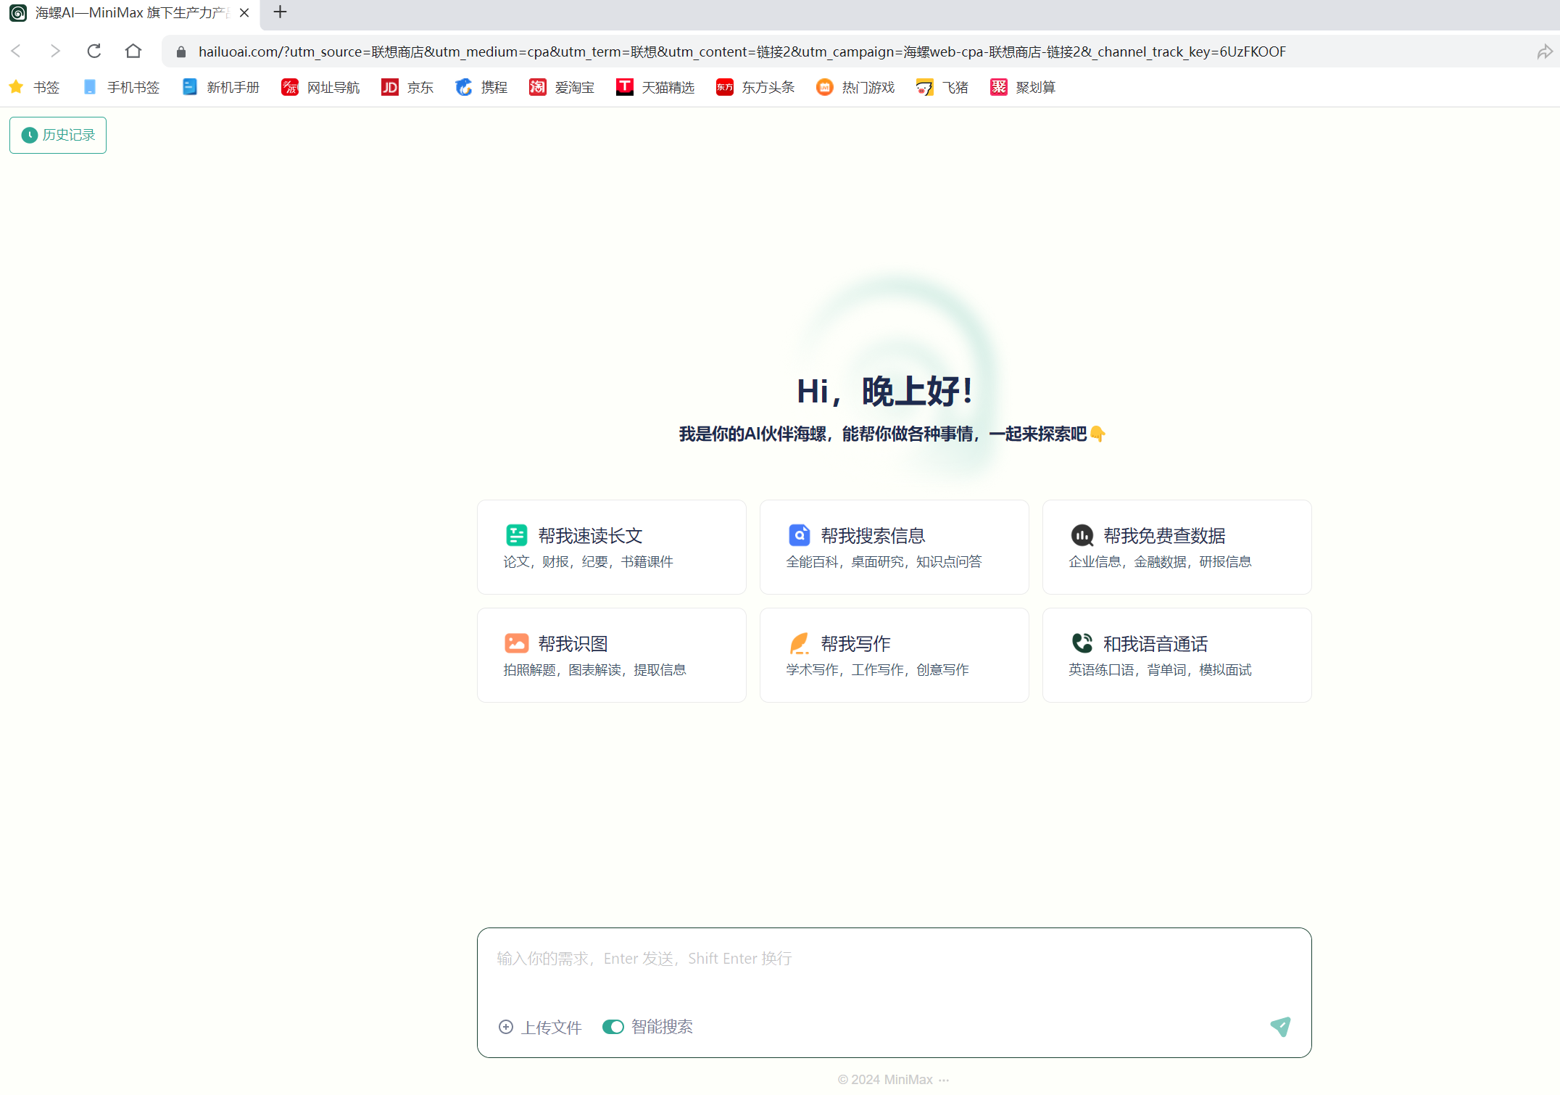The width and height of the screenshot is (1560, 1095).
Task: Click the orange 帮我识图 picture icon
Action: (x=517, y=643)
